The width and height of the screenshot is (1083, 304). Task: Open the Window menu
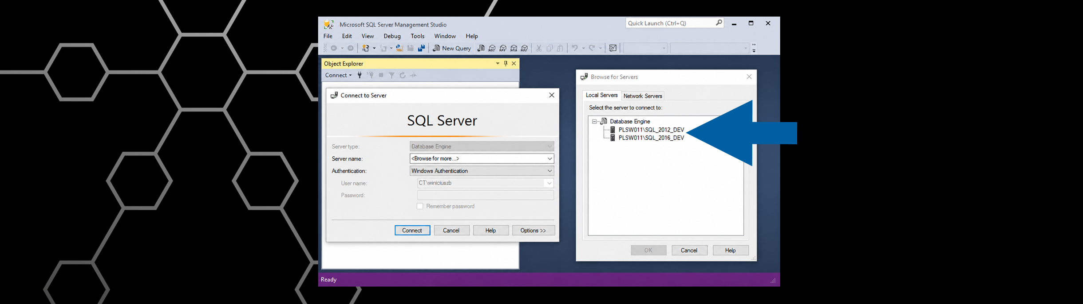pyautogui.click(x=445, y=36)
